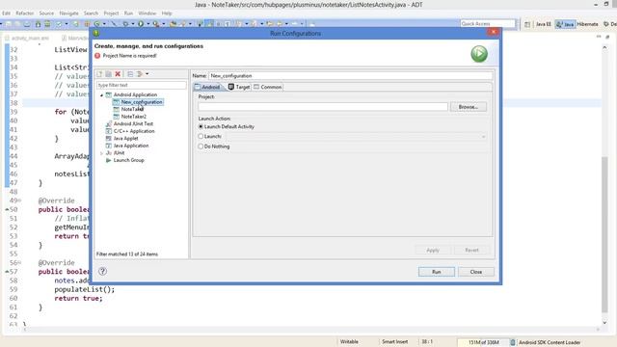This screenshot has height=347, width=617.
Task: Click the Browse... project button
Action: click(x=469, y=107)
